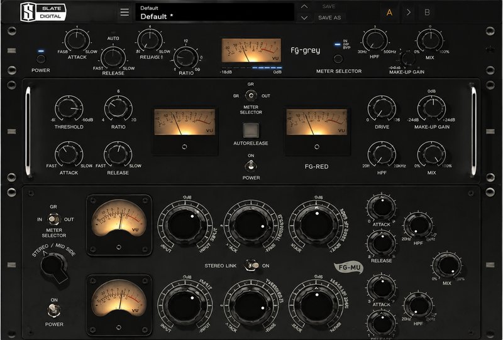Click the FG-grey MAKE-UP GAIN knob
The width and height of the screenshot is (503, 340).
(x=408, y=59)
